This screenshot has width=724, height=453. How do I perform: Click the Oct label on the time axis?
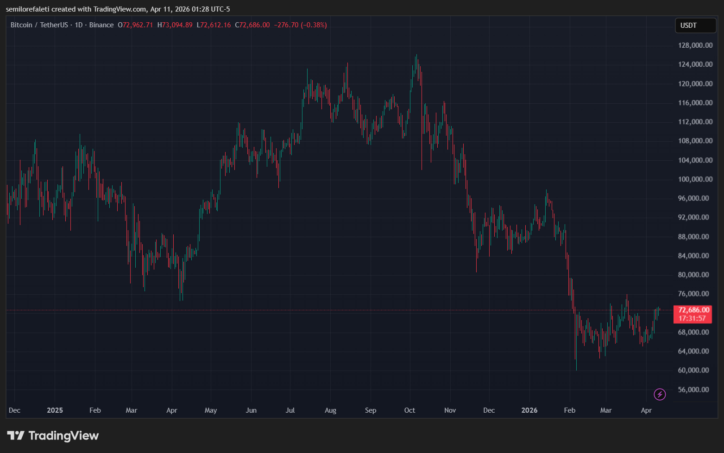tap(409, 410)
